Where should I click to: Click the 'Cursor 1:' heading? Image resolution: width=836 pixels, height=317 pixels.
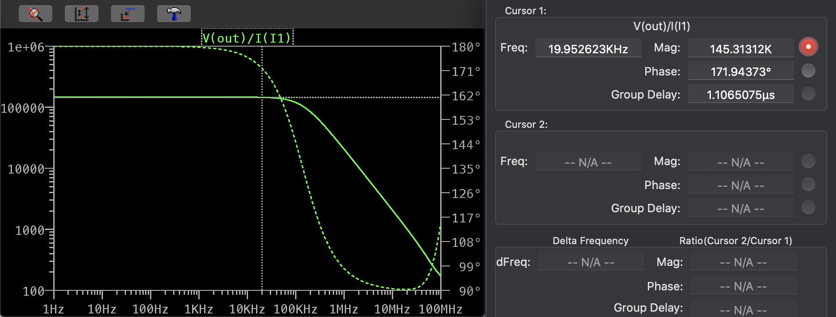526,11
